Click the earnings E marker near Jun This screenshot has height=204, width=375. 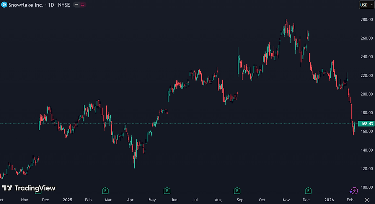(167, 191)
